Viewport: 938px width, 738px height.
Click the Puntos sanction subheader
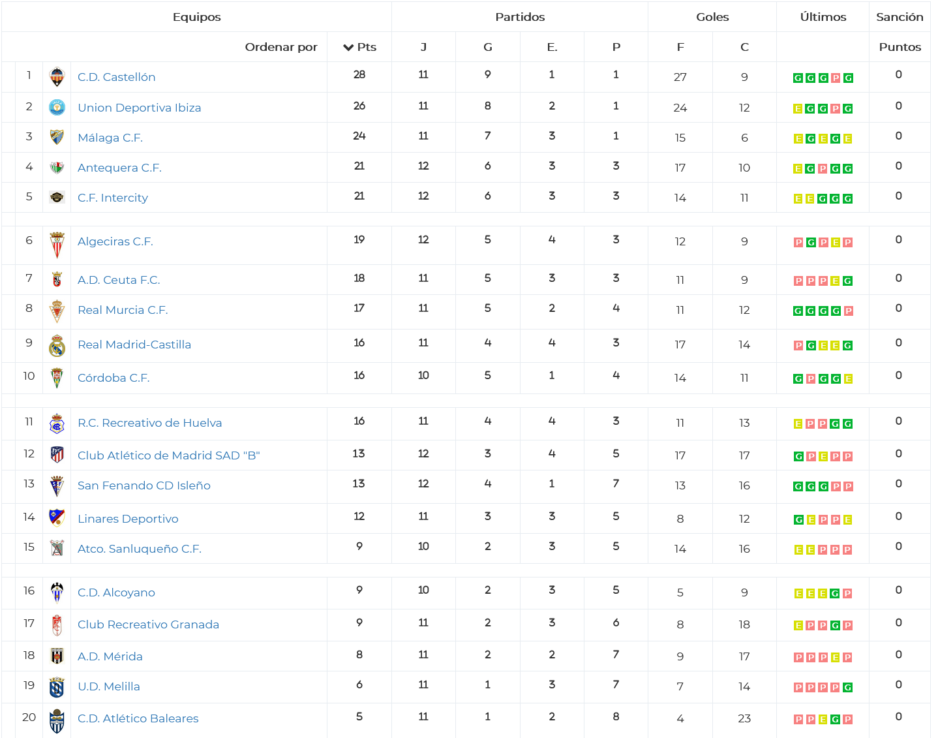900,47
